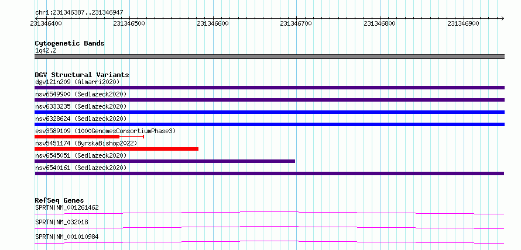Open variant label nsv5451174 (ByrskaBishop2022)
The height and width of the screenshot is (250, 521).
[86, 144]
